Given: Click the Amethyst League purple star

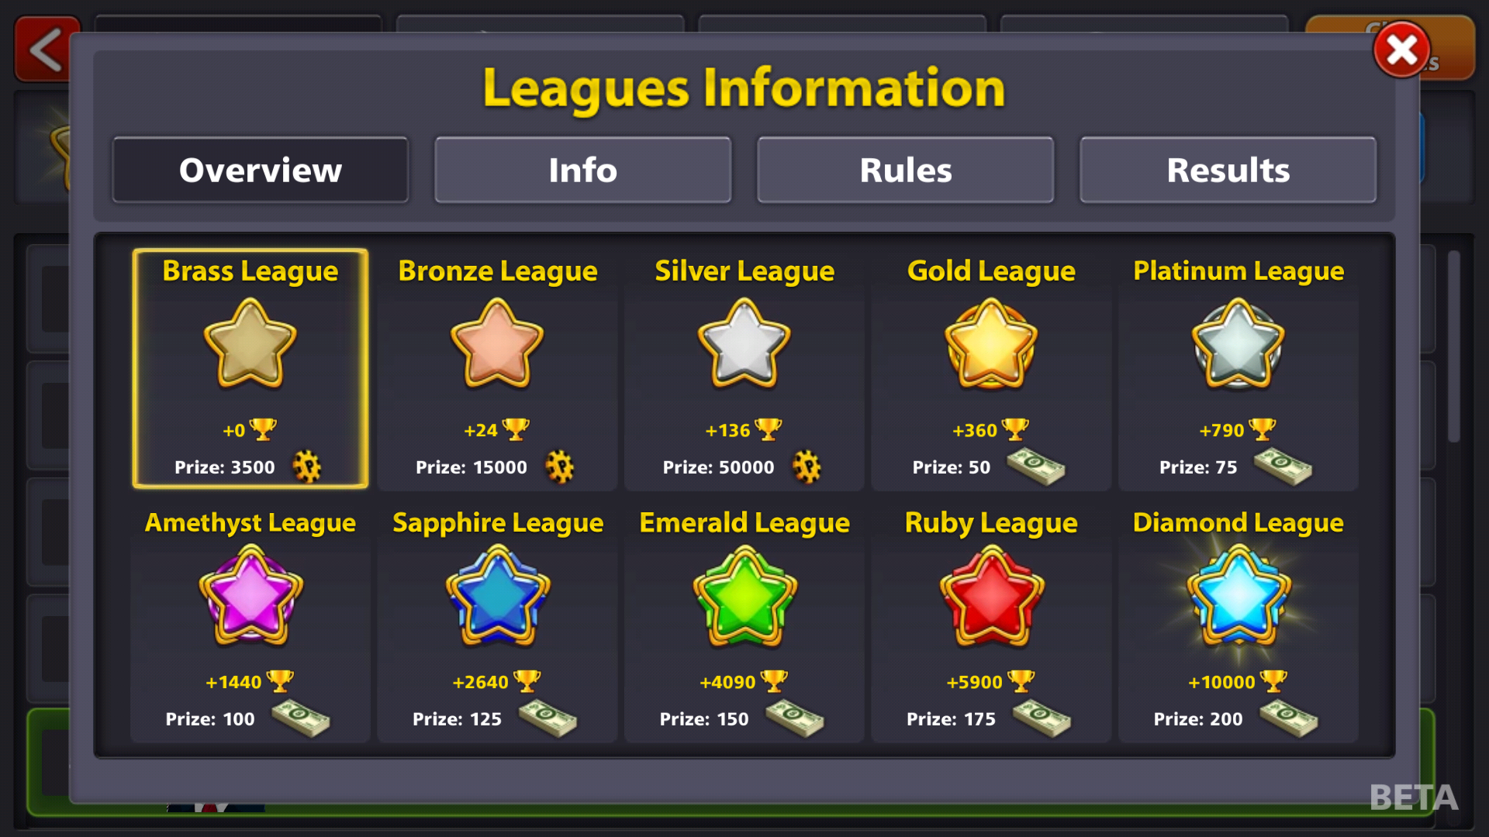Looking at the screenshot, I should [250, 595].
